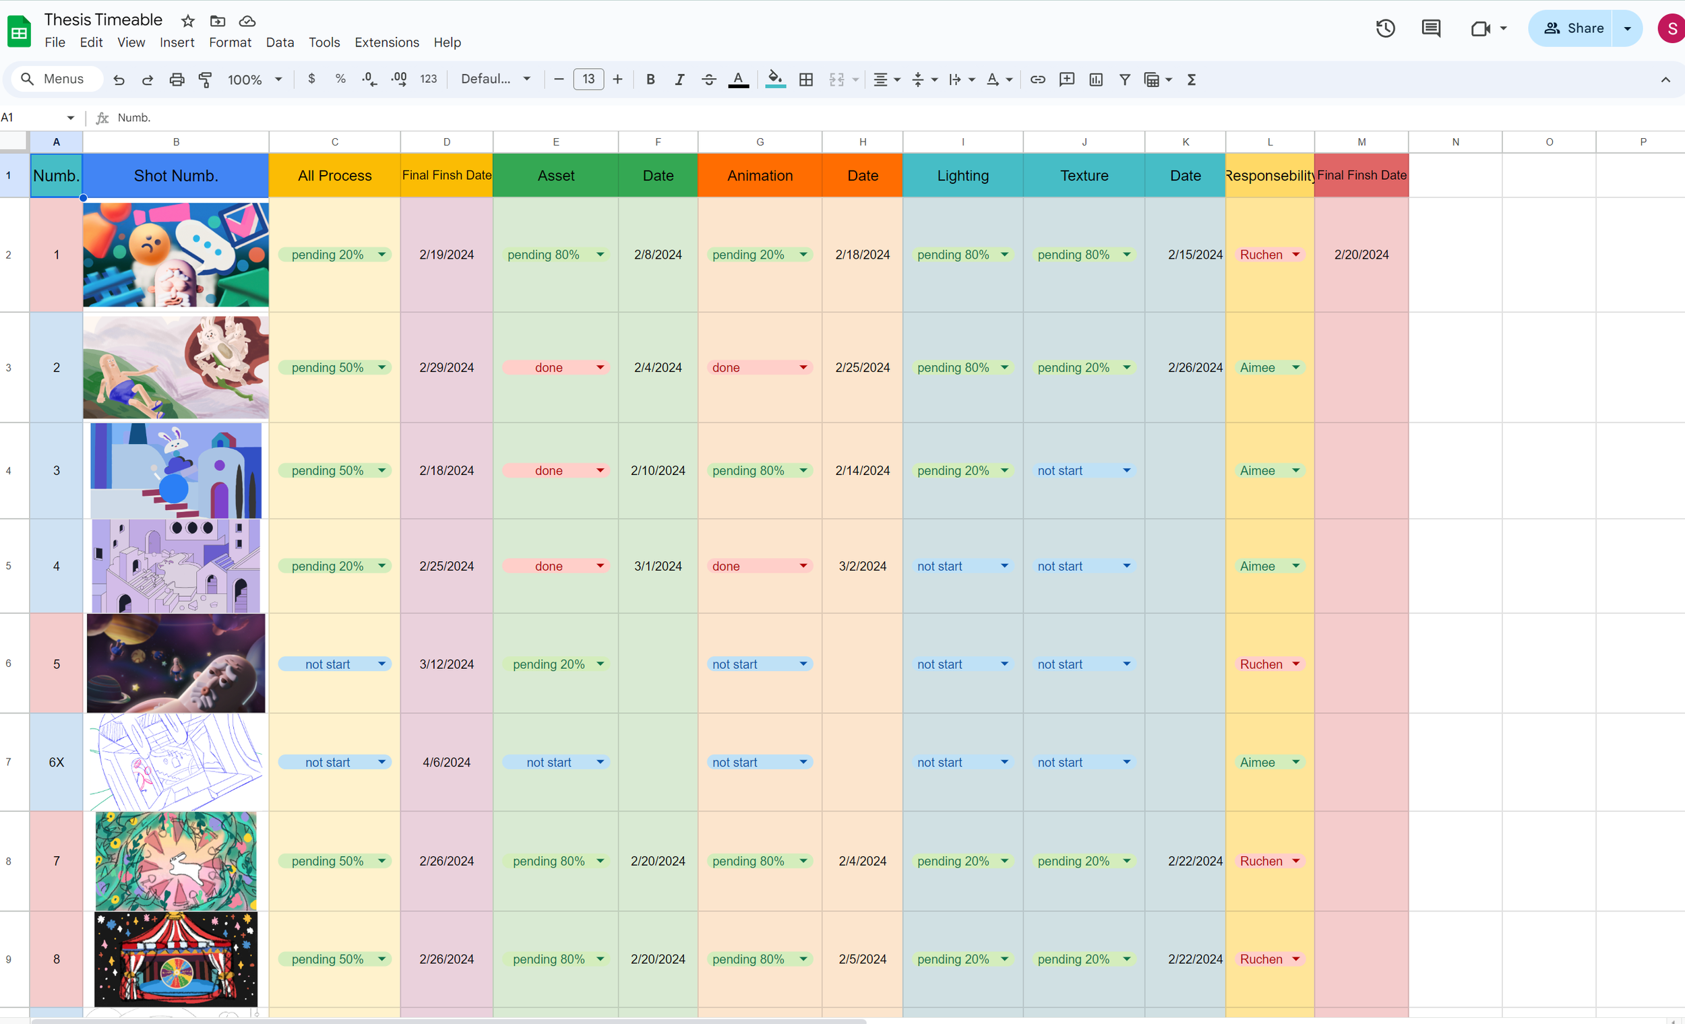Open the font family dropdown

pos(495,79)
